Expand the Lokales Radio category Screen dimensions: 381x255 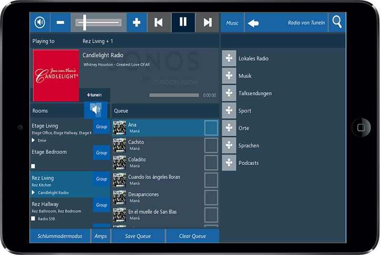(229, 59)
